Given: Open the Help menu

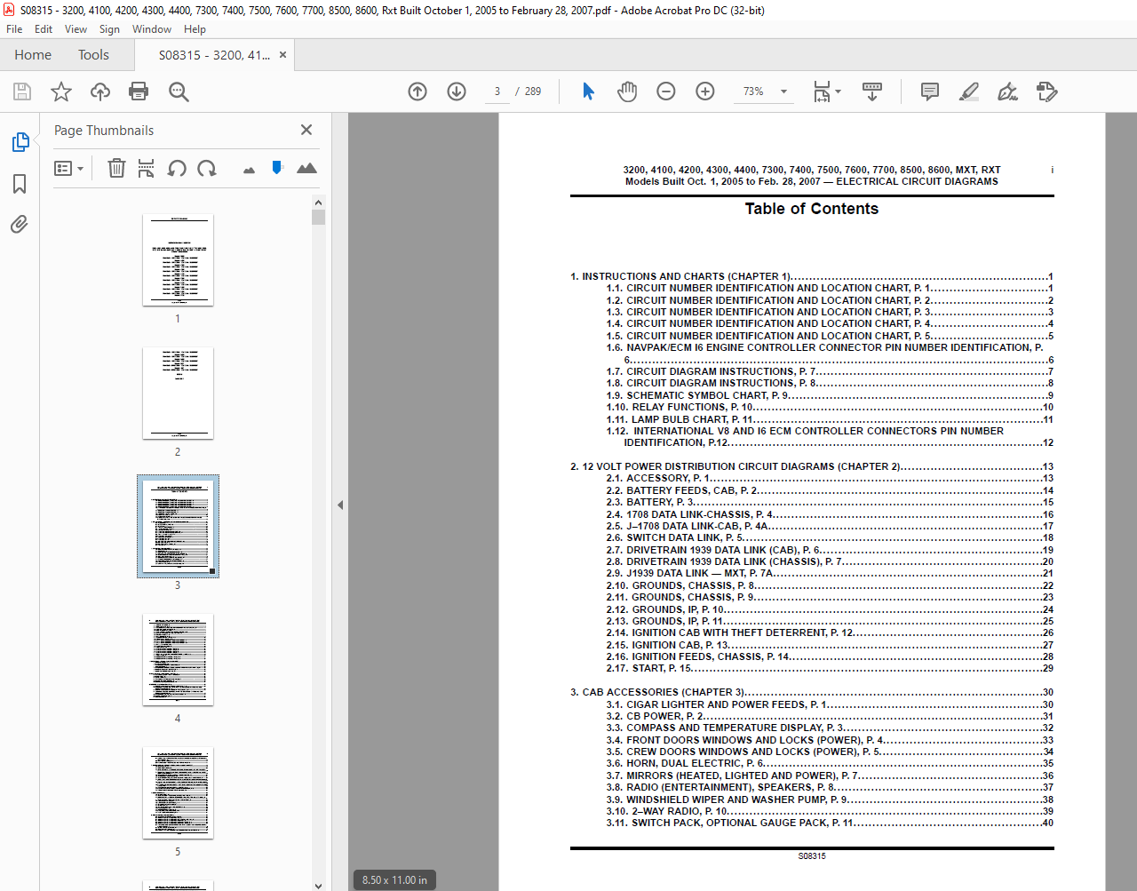Looking at the screenshot, I should (195, 29).
